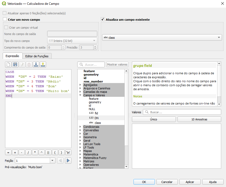Go to the previous feature with the left arrow
Screen dimensions: 226x187
60,161
